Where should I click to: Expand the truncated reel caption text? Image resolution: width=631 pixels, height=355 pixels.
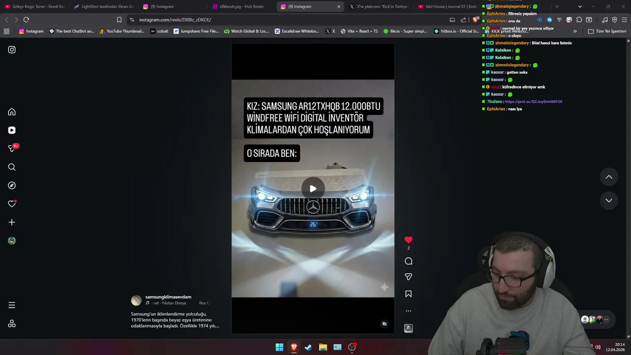click(175, 320)
